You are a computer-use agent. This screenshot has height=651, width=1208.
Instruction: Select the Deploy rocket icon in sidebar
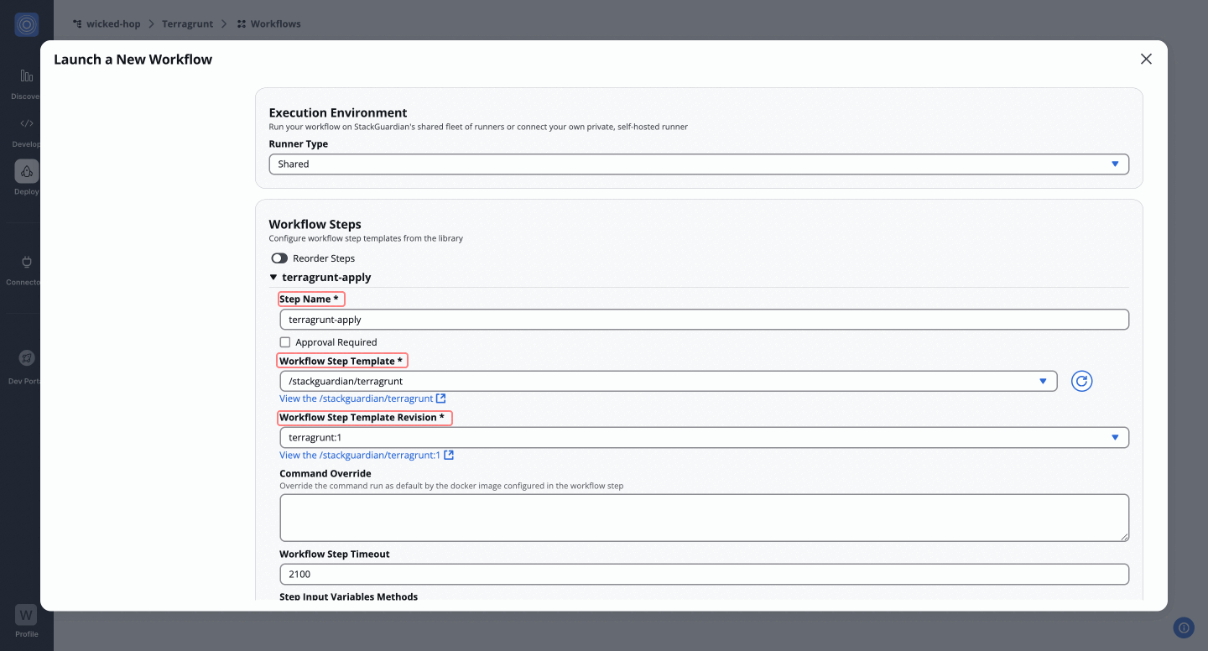click(x=27, y=171)
